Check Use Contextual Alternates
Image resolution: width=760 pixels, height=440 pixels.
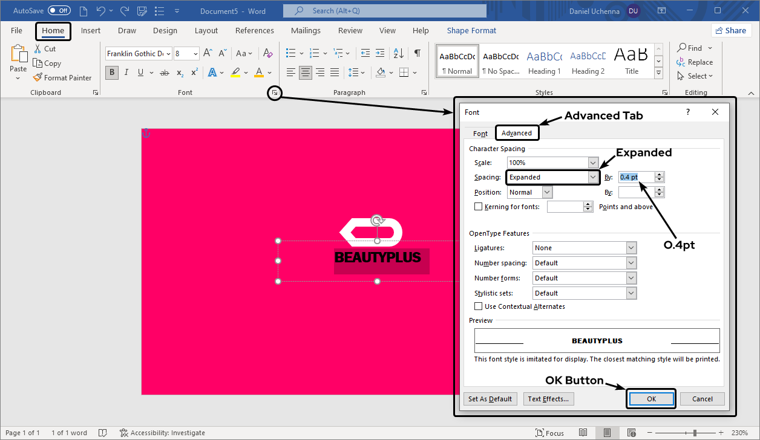pyautogui.click(x=479, y=306)
